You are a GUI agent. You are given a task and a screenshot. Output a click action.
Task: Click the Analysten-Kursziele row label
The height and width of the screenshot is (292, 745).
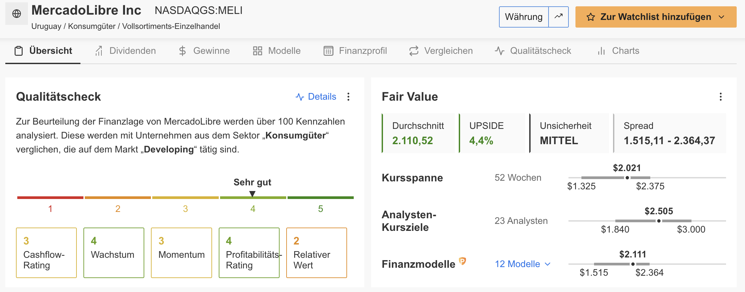(x=409, y=221)
